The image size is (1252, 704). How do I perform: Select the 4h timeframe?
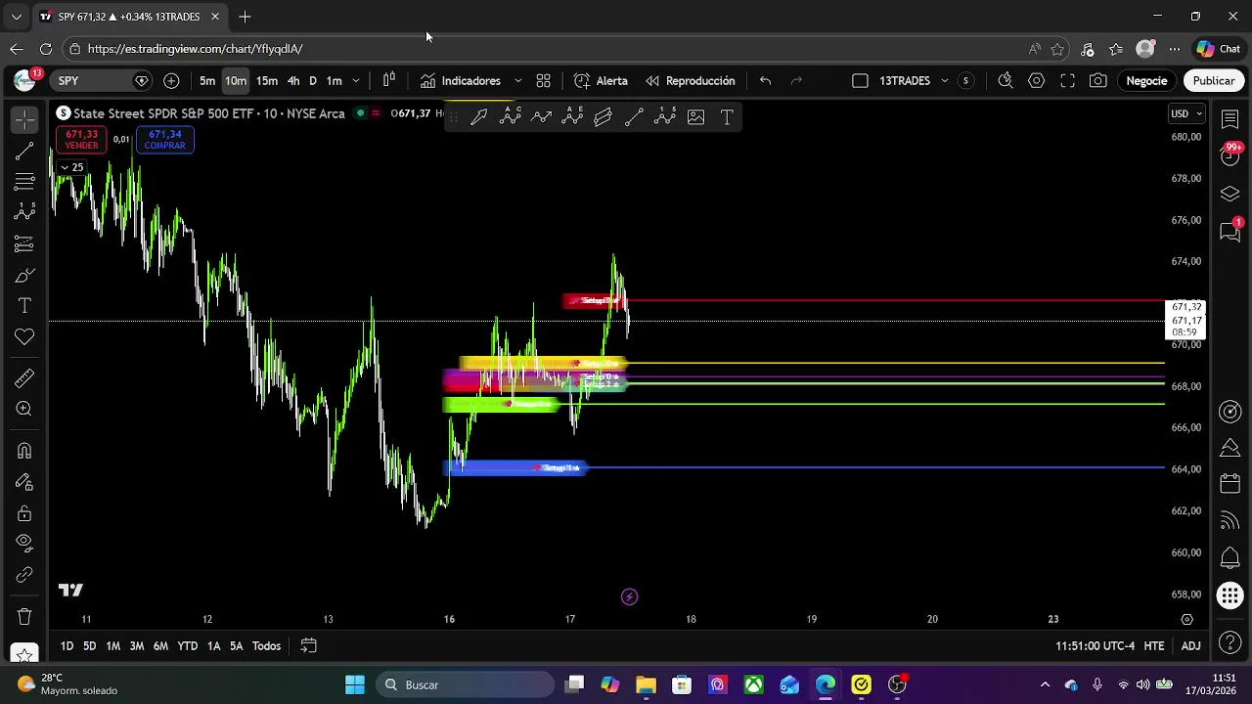pyautogui.click(x=293, y=80)
